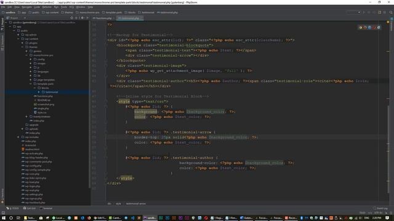
Task: Select the testimonial folder in the tree
Action: (x=49, y=92)
